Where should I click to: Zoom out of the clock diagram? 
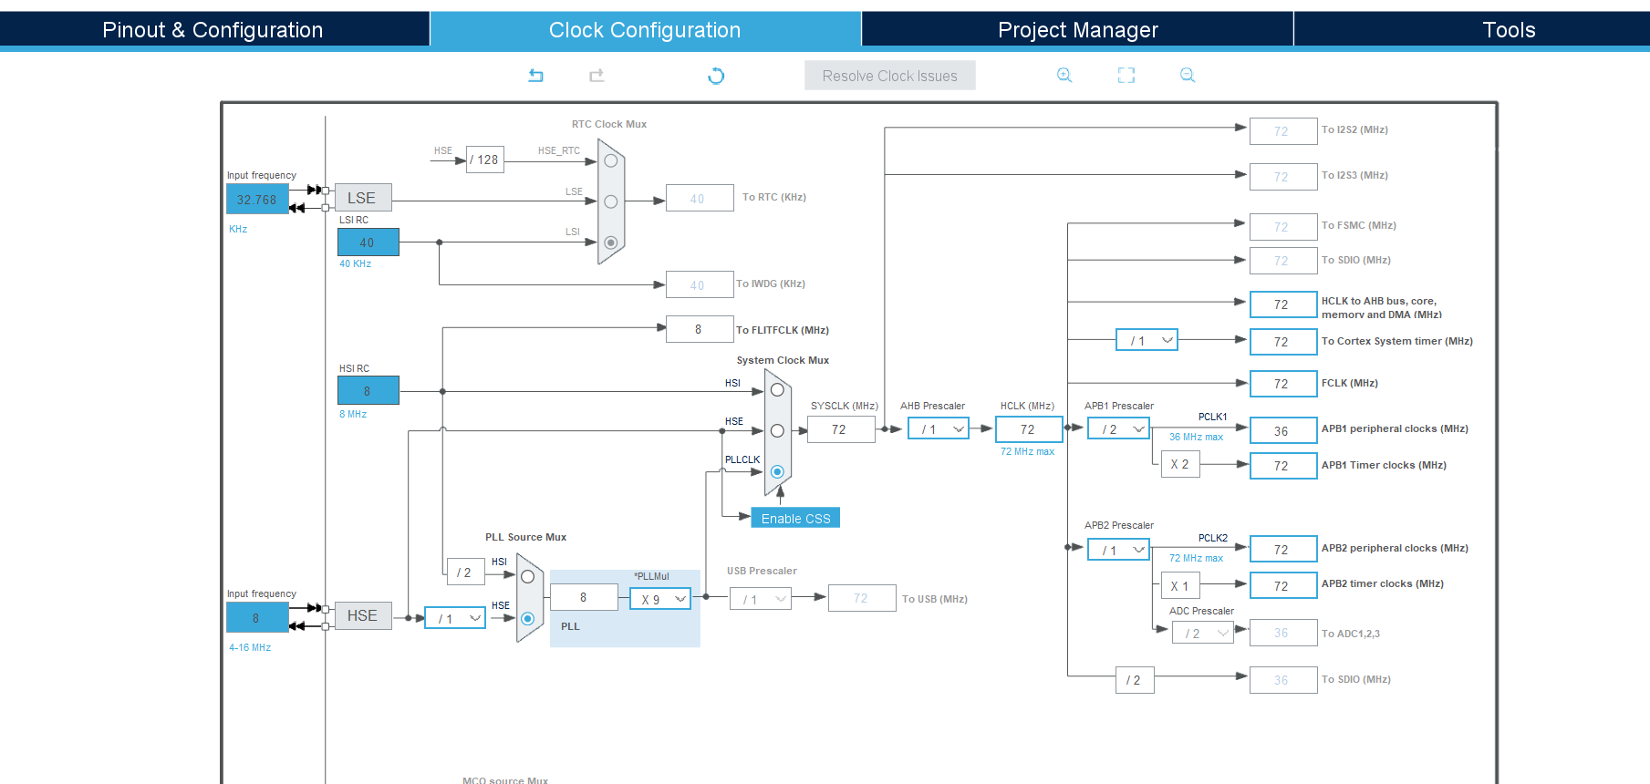pyautogui.click(x=1188, y=76)
